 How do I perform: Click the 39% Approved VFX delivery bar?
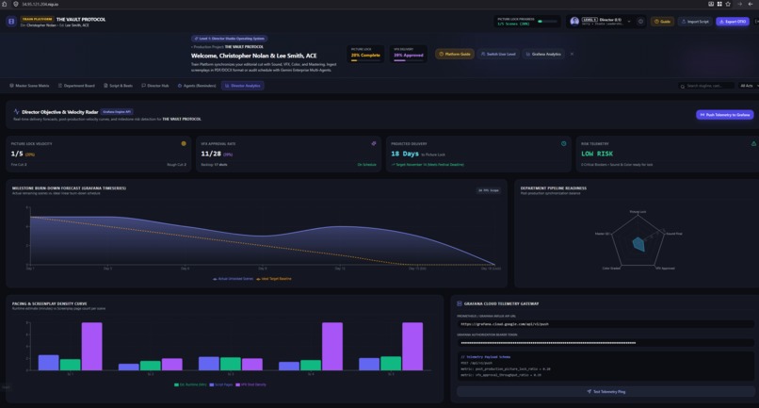pyautogui.click(x=408, y=60)
